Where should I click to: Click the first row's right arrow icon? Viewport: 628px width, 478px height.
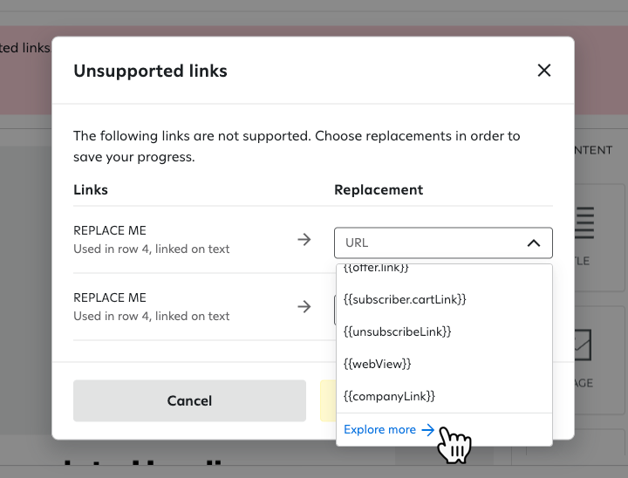coord(304,240)
